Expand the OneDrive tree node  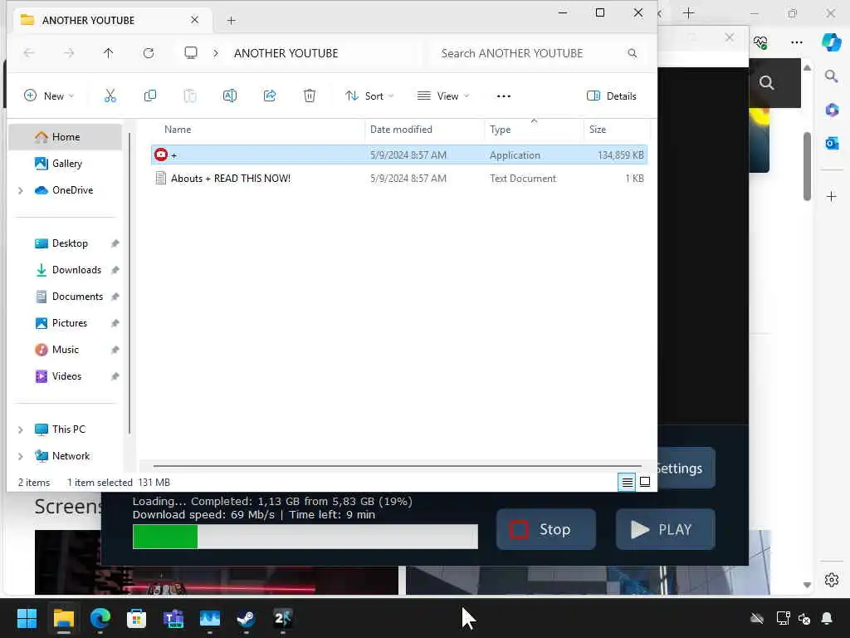coord(21,190)
